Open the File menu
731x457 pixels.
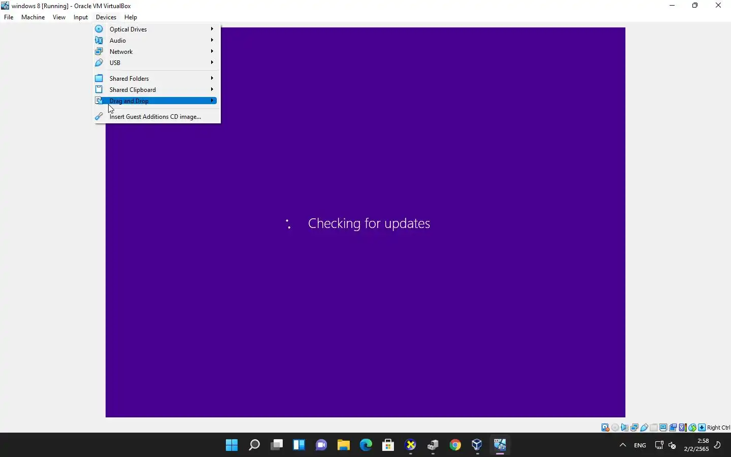click(9, 17)
